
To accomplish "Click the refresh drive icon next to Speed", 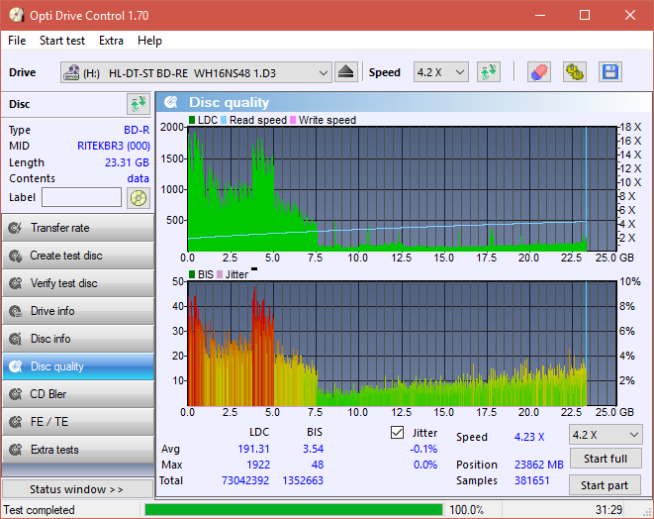I will (489, 72).
